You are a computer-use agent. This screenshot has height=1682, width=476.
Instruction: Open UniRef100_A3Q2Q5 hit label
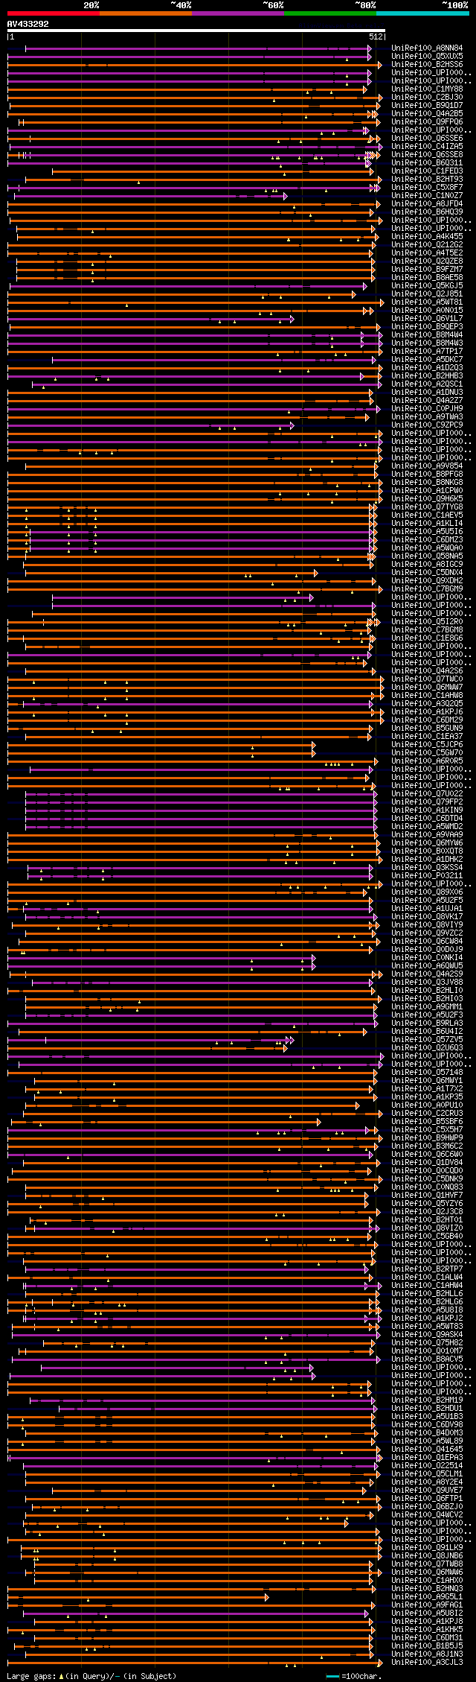tap(427, 703)
